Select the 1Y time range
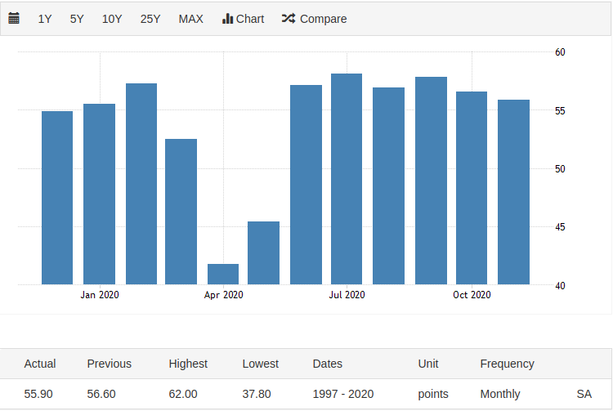 click(45, 19)
